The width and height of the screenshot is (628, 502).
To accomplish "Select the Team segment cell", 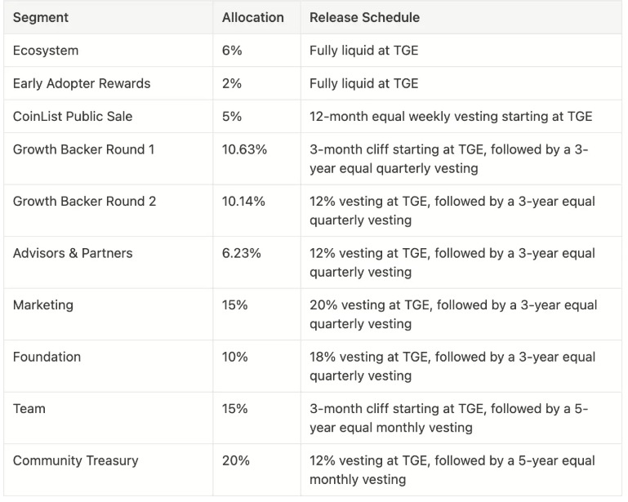I will point(29,409).
